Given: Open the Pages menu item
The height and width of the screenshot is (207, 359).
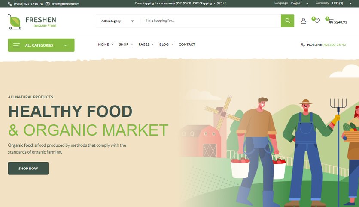Looking at the screenshot, I should [x=146, y=44].
